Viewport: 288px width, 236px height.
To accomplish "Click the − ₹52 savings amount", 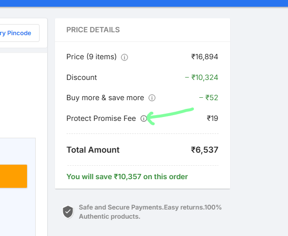I will coord(209,98).
